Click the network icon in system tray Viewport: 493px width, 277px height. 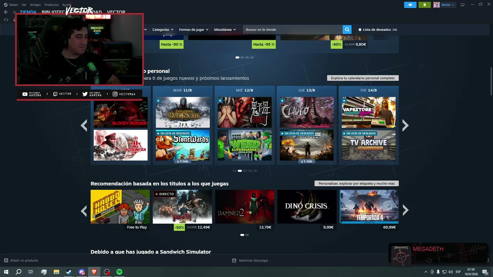click(444, 272)
